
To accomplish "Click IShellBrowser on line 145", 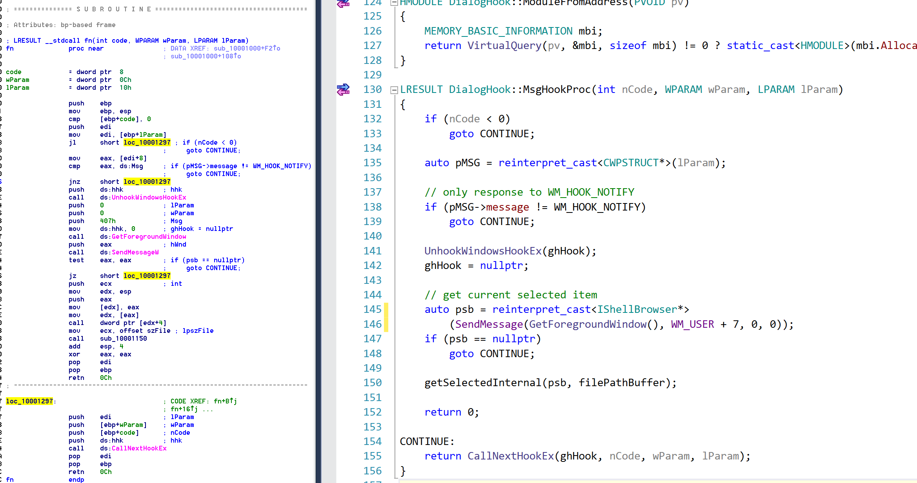I will tap(637, 309).
